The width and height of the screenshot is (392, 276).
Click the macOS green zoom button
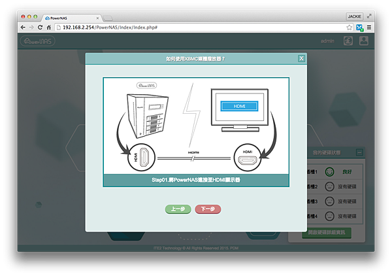click(35, 16)
